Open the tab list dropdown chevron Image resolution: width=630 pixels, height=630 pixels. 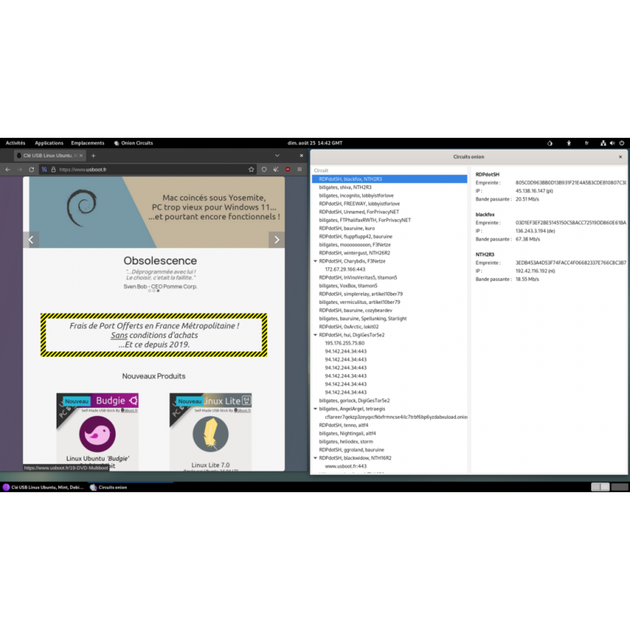(277, 156)
